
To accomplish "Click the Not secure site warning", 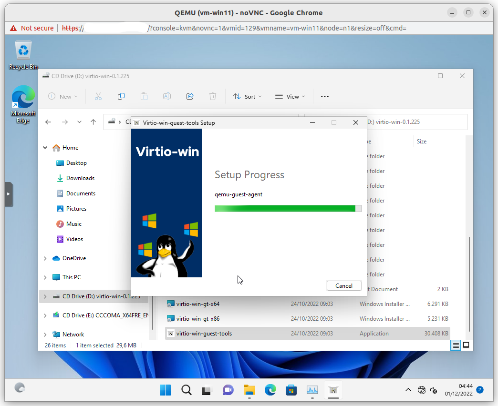I will 32,28.
